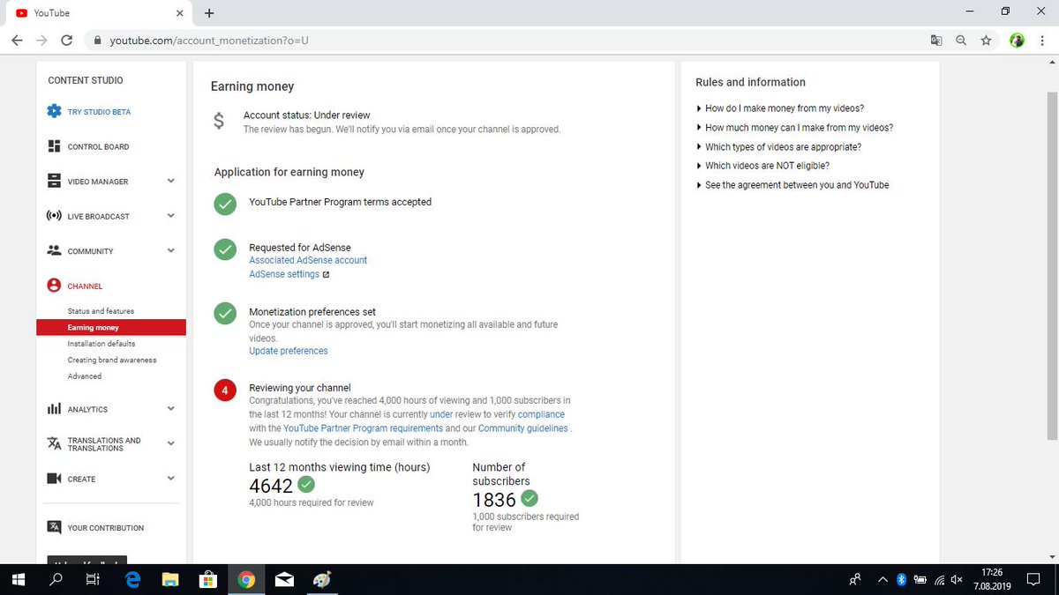This screenshot has height=595, width=1059.
Task: Click green check next to 4642 hours
Action: coord(306,484)
